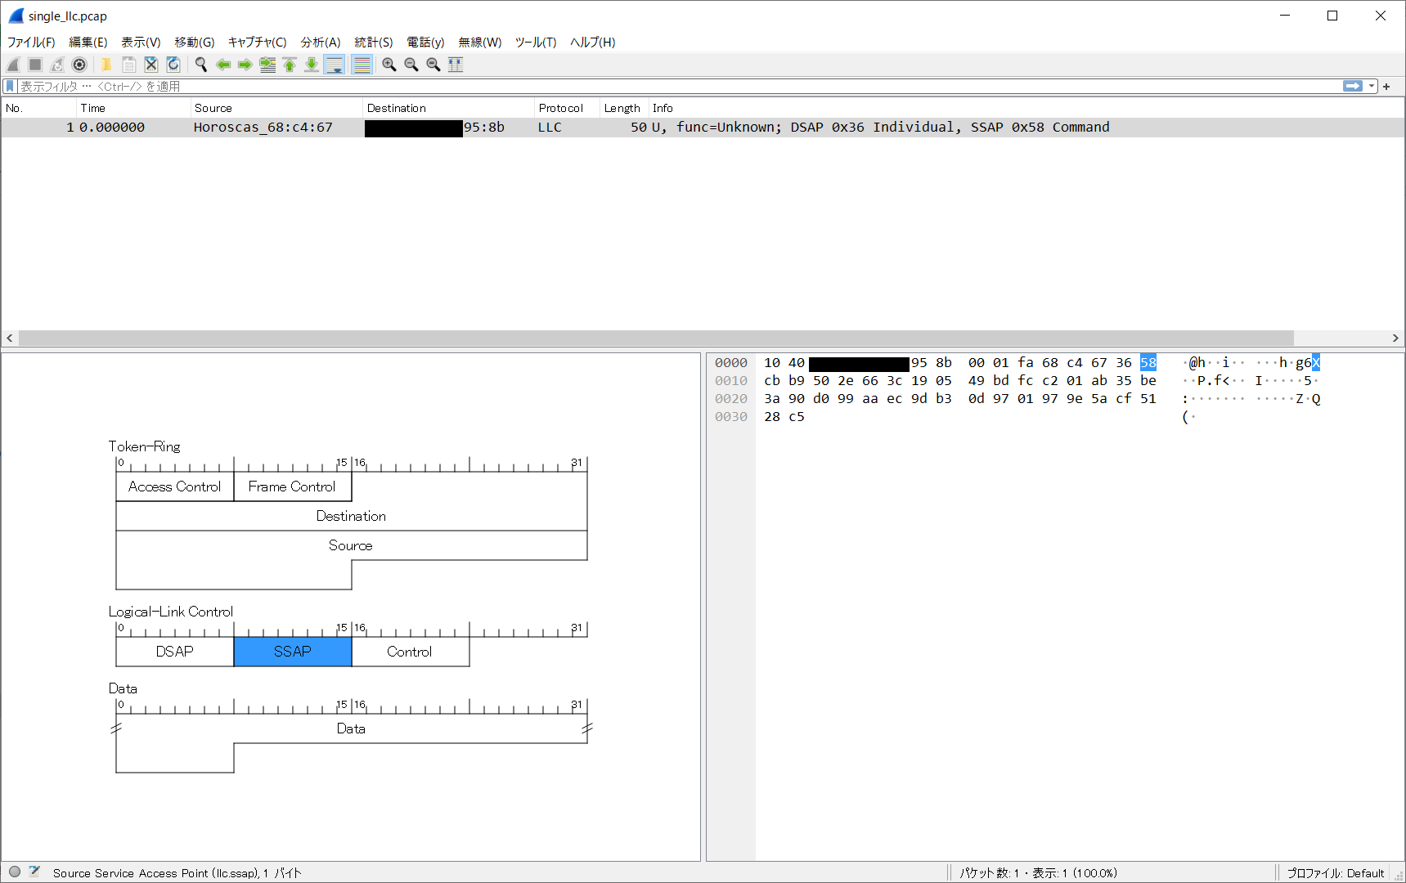1406x883 pixels.
Task: Open the 分析(A) menu
Action: 320,42
